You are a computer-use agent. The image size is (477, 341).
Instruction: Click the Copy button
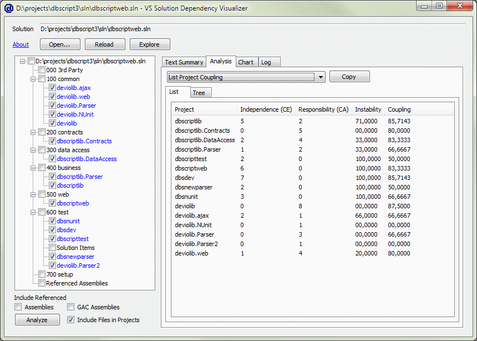(349, 77)
